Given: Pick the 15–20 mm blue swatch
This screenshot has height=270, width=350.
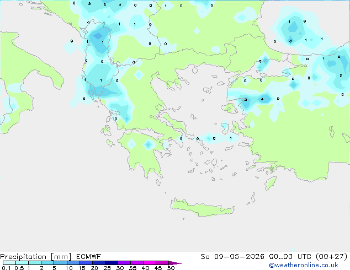Looking at the screenshot, I should (x=86, y=263).
